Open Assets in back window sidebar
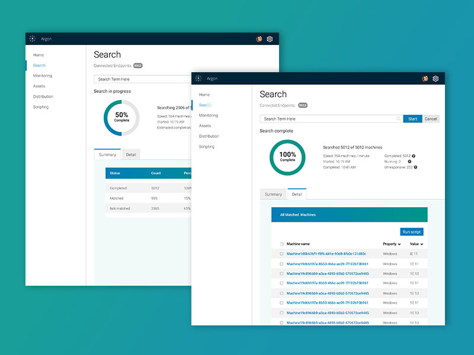The image size is (474, 355). tap(39, 86)
